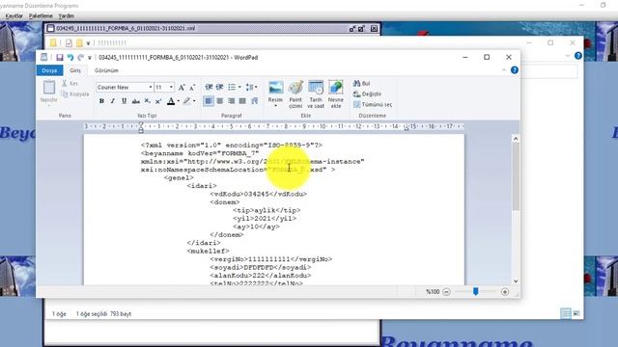
Task: Align text right
Action: tap(232, 101)
